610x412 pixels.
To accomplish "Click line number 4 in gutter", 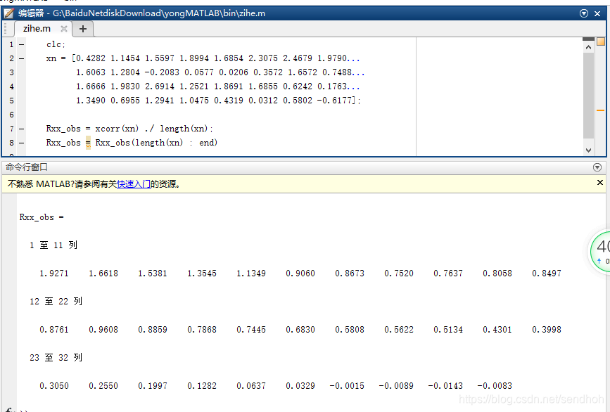I will [x=12, y=86].
